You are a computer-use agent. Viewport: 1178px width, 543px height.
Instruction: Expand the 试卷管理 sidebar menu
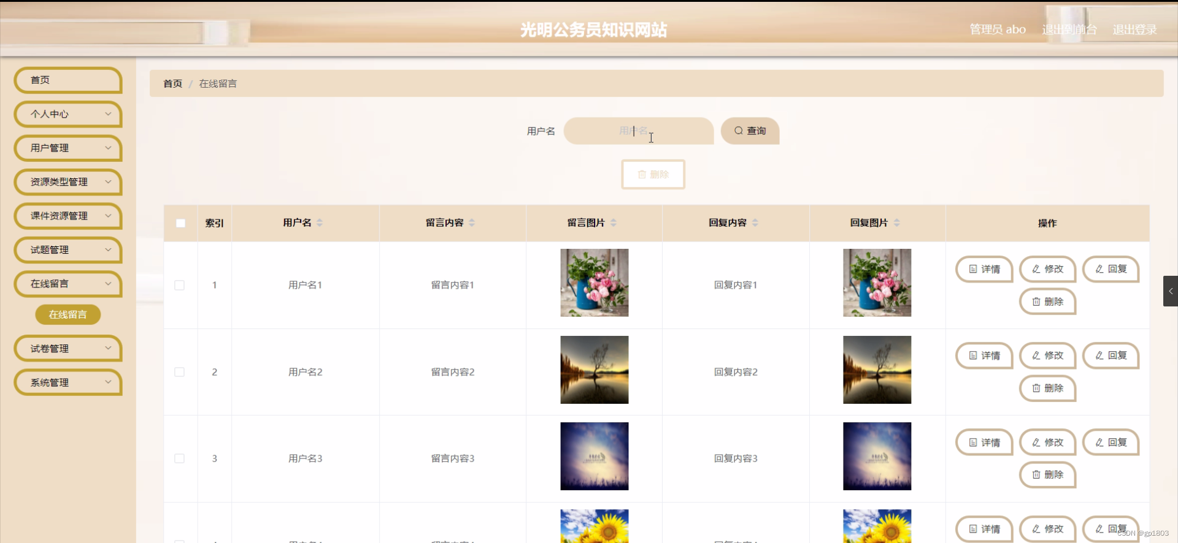pyautogui.click(x=68, y=349)
